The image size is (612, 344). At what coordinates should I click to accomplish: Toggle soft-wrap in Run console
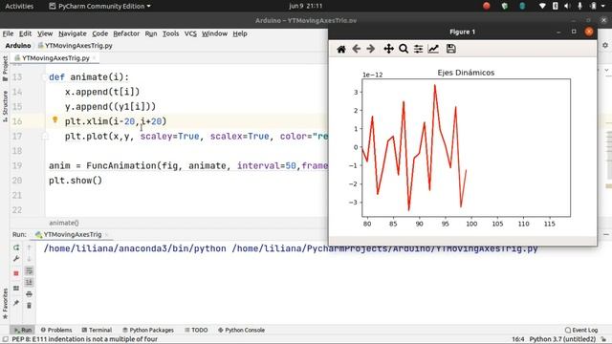pyautogui.click(x=29, y=270)
